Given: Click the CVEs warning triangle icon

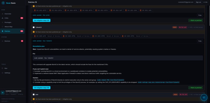Looking at the screenshot, I should click(x=2, y=18).
